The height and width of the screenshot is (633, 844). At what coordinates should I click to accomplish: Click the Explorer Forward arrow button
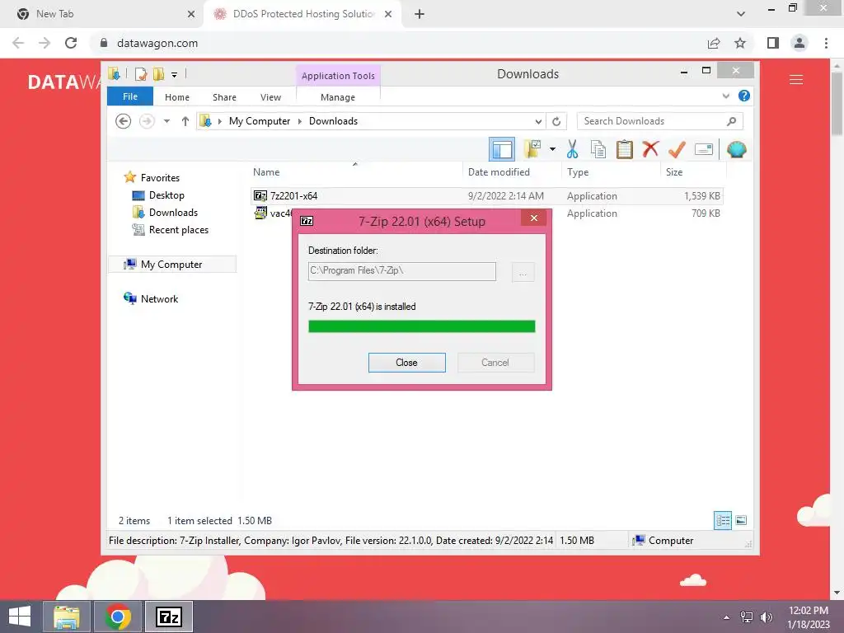(147, 121)
